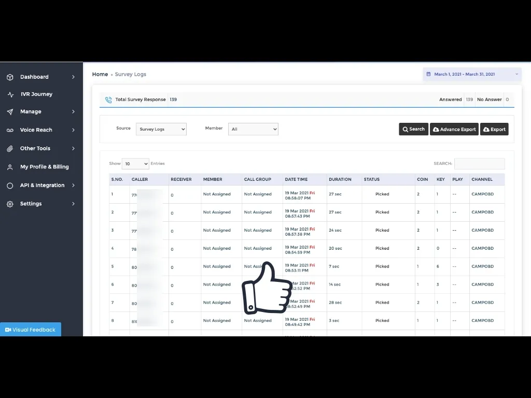Click the Answered count 139
531x398 pixels.
tap(469, 99)
